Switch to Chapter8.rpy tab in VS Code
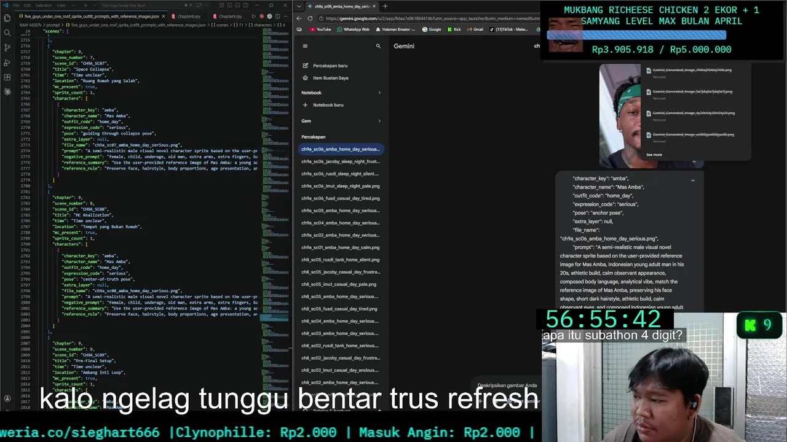The image size is (787, 442). point(188,16)
